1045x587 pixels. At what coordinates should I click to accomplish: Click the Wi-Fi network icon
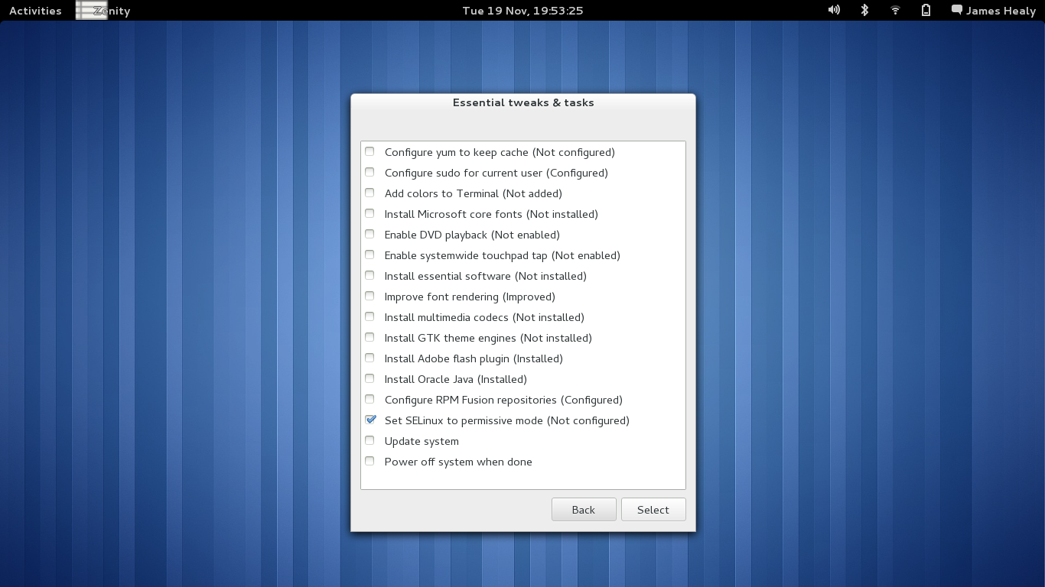tap(895, 10)
